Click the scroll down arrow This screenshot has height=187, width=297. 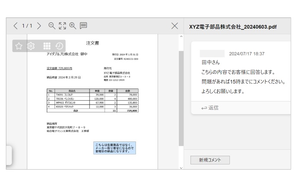pos(181,168)
